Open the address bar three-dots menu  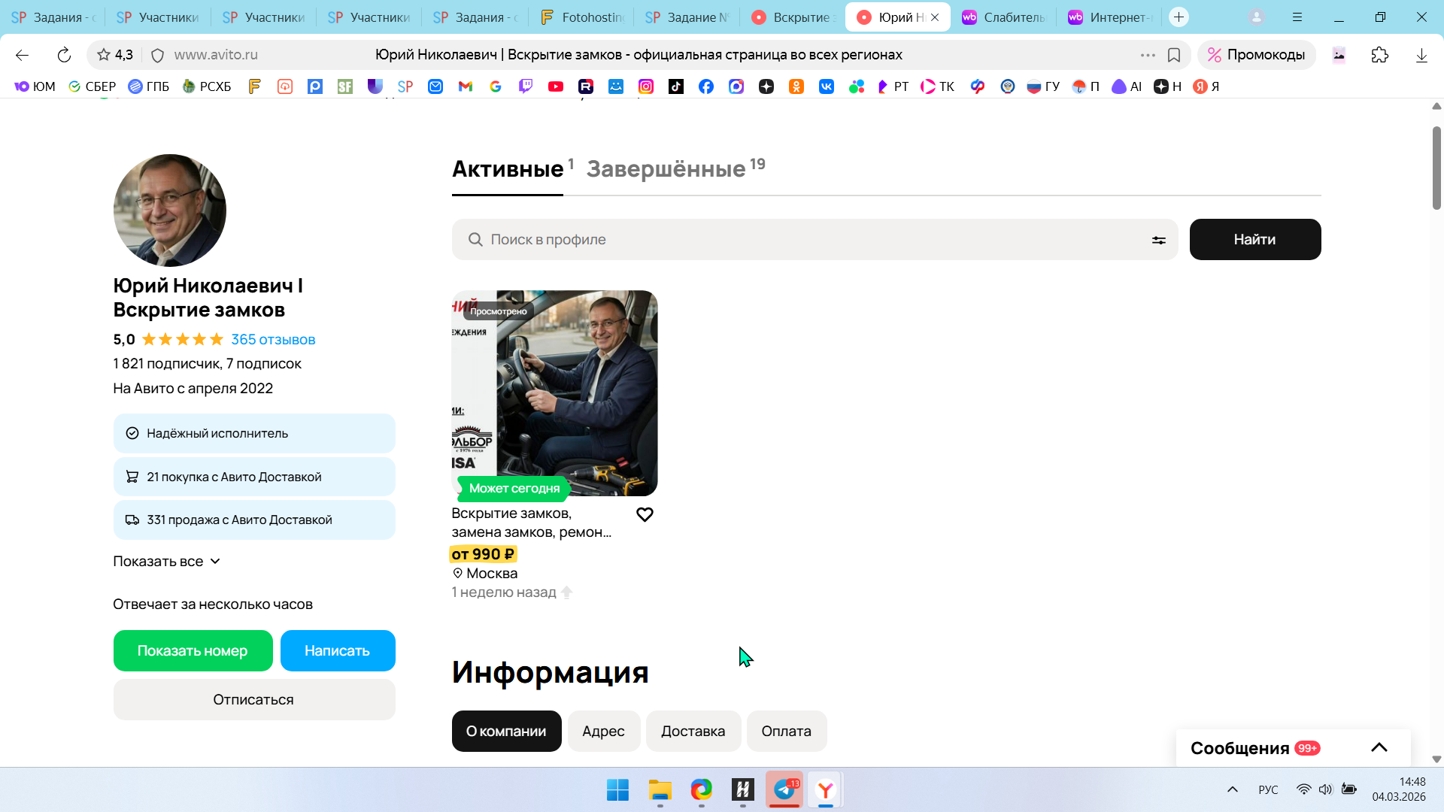click(x=1147, y=55)
